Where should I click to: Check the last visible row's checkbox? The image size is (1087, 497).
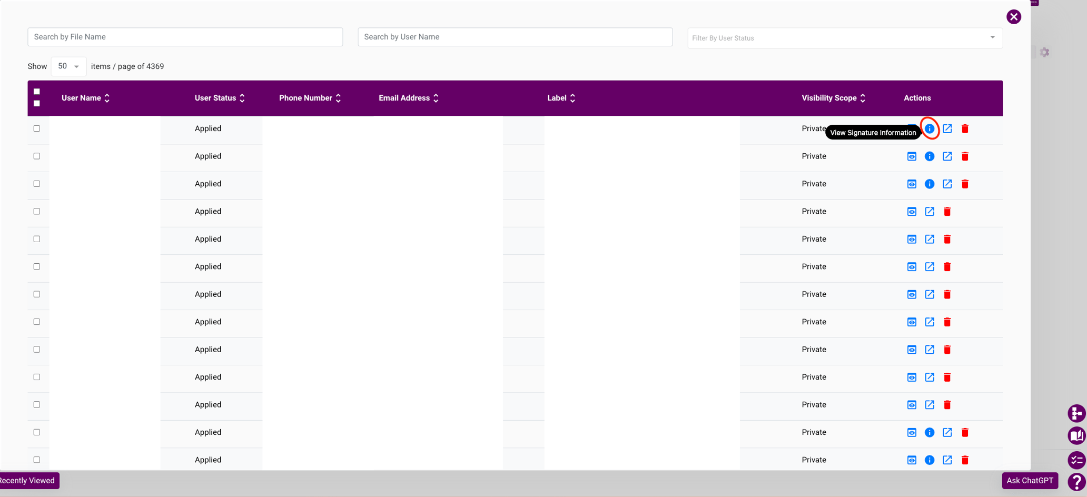point(37,459)
